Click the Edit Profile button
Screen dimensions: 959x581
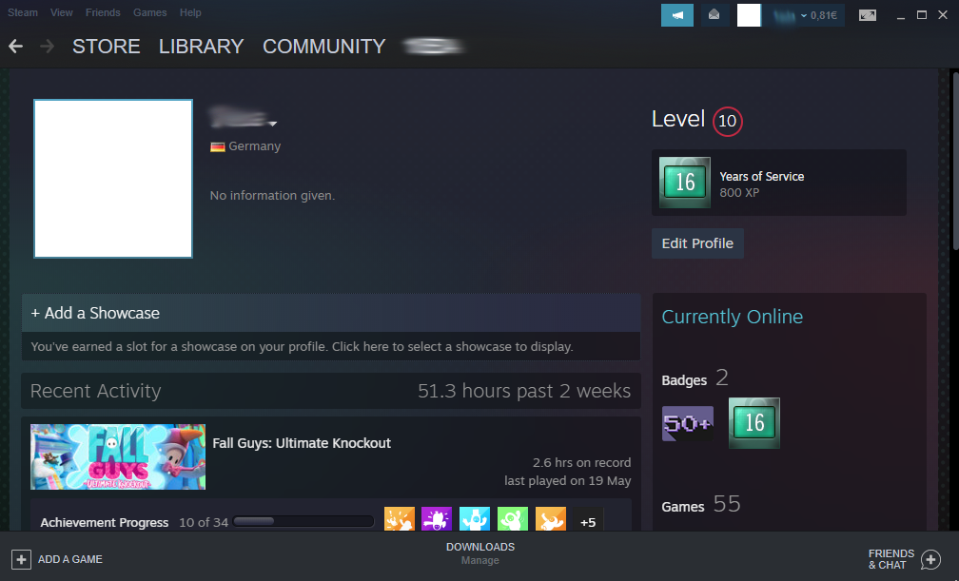click(x=697, y=243)
